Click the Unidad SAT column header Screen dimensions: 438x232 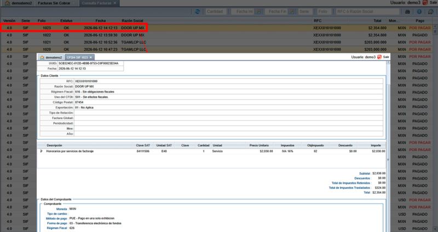point(164,146)
